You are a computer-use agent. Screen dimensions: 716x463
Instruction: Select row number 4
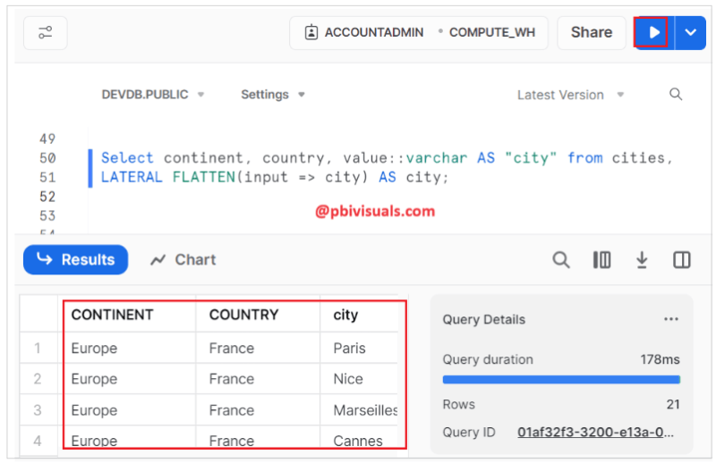pyautogui.click(x=38, y=441)
